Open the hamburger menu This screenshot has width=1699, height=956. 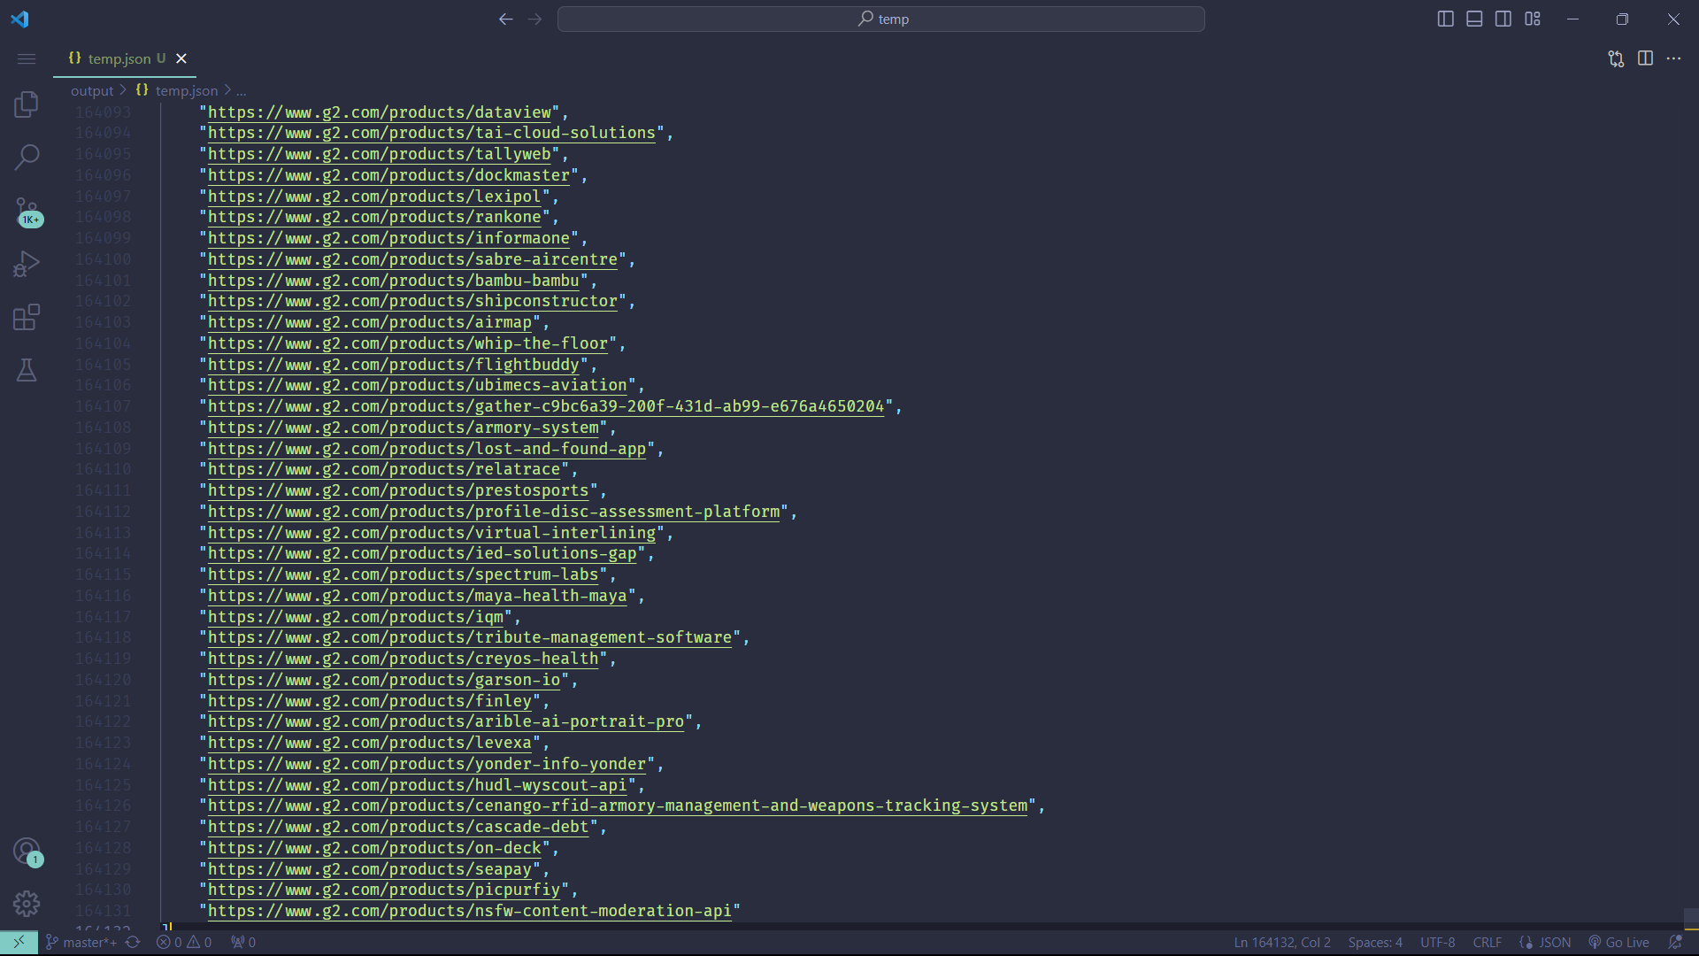point(26,58)
